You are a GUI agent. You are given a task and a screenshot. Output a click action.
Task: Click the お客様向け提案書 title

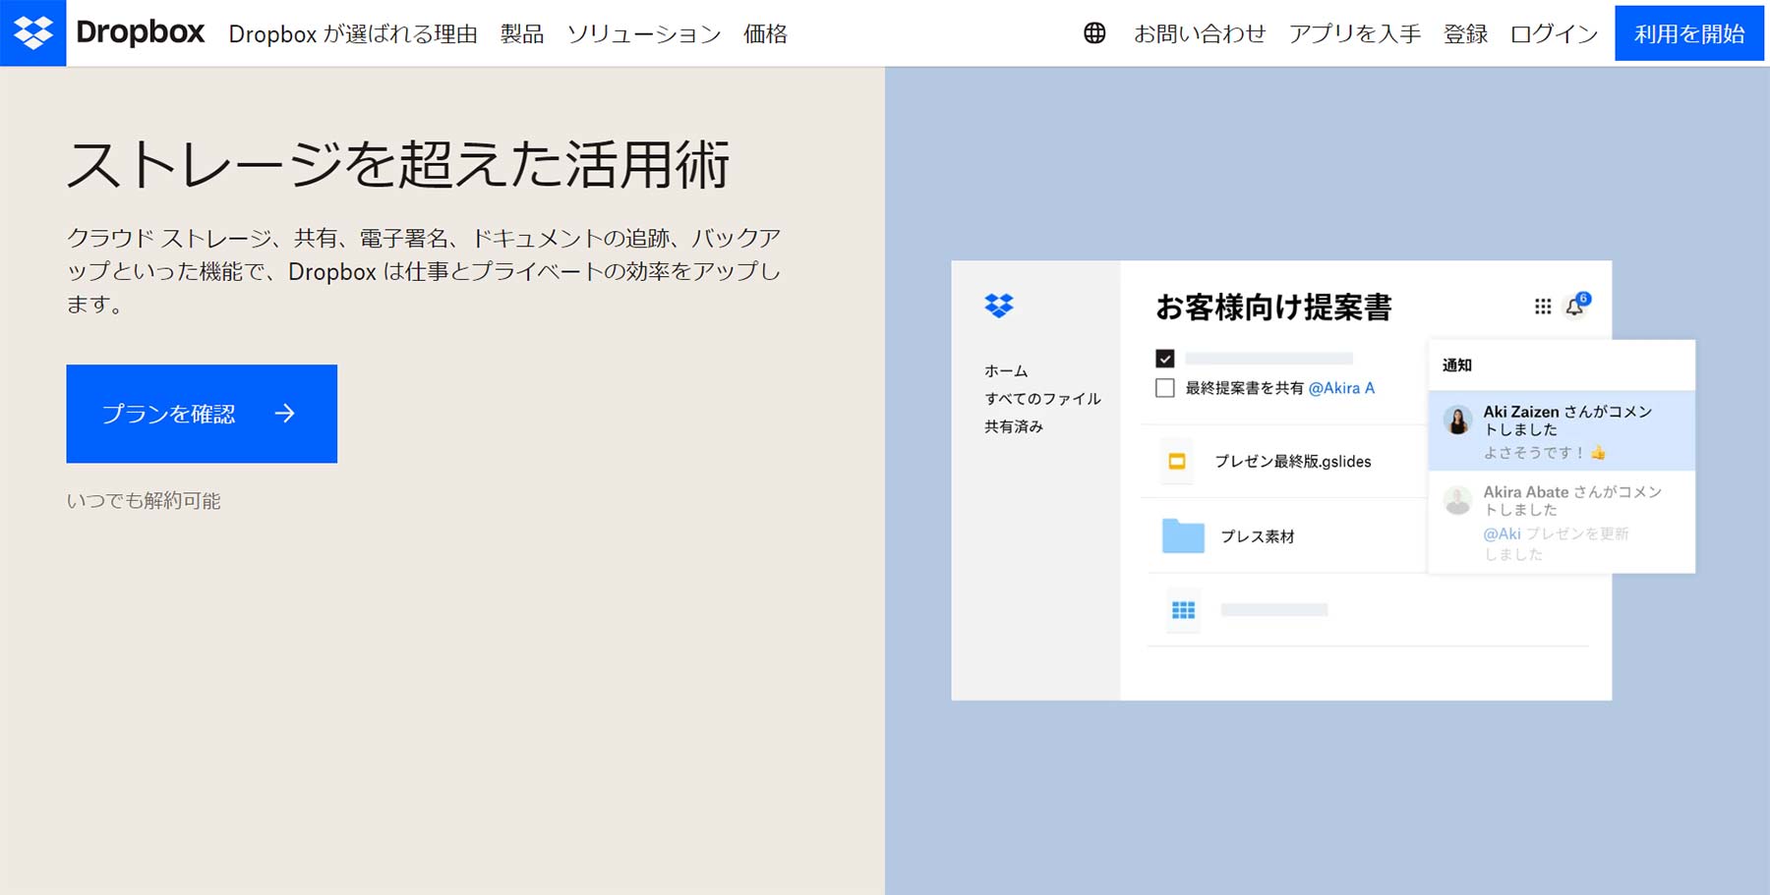pyautogui.click(x=1273, y=308)
